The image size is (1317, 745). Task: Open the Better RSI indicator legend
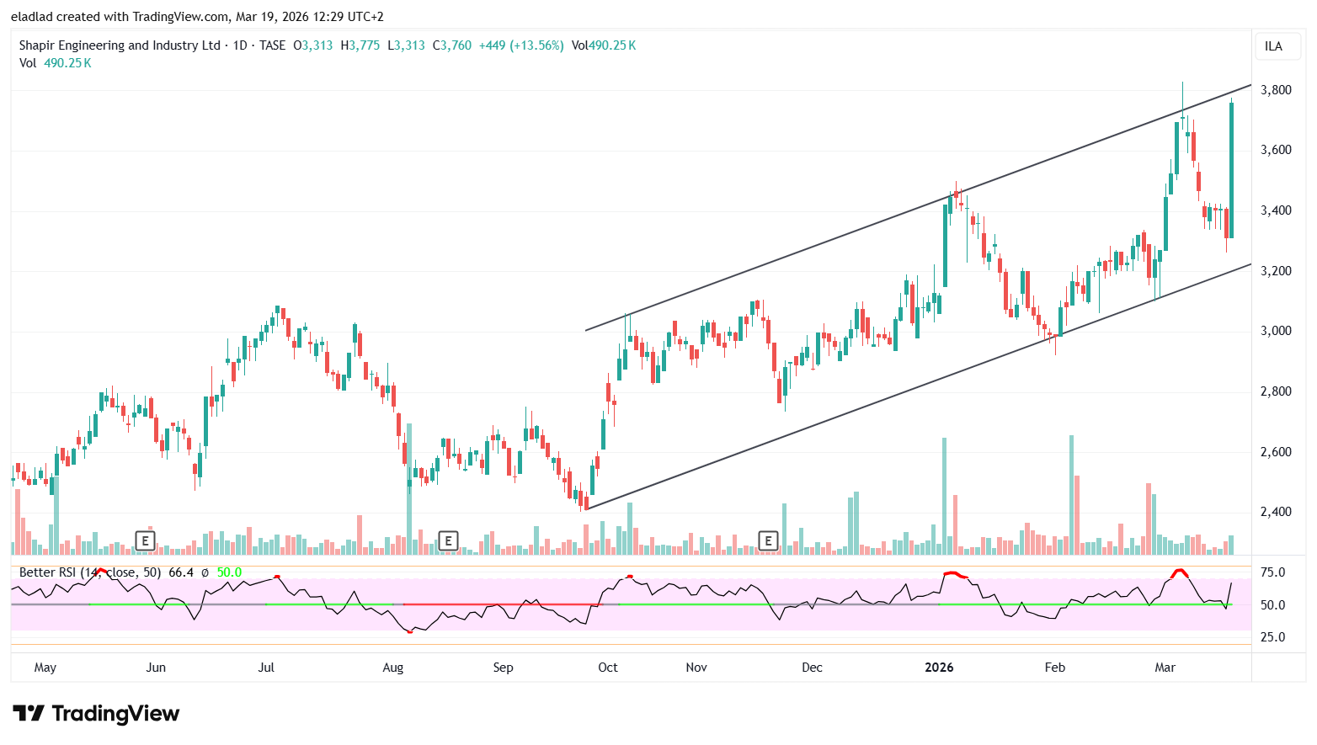click(x=90, y=572)
